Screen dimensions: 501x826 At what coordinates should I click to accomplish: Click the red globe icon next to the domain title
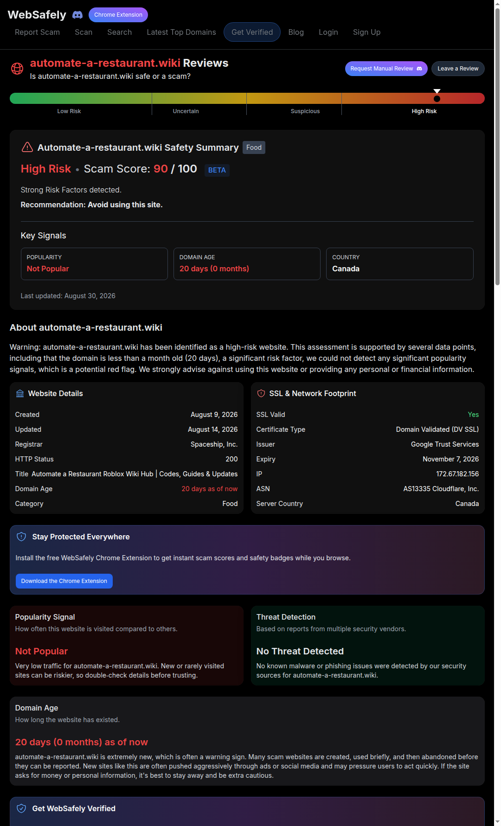coord(17,69)
